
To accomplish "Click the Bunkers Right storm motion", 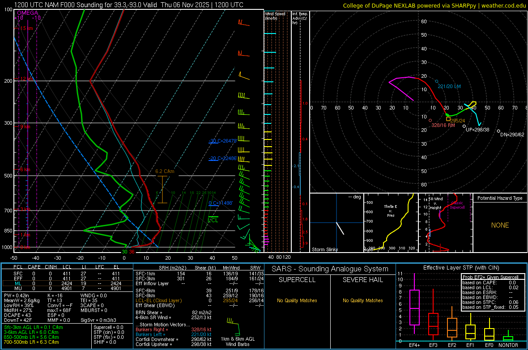I will pyautogui.click(x=174, y=329).
